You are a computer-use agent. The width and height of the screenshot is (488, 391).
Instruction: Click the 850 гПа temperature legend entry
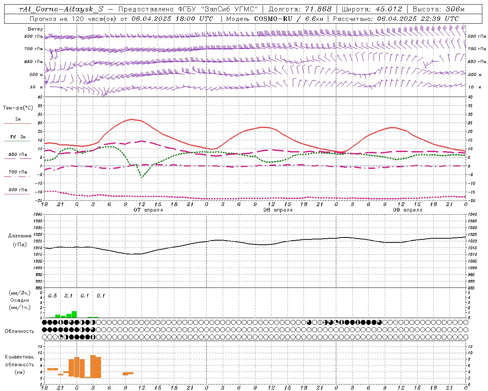point(18,155)
